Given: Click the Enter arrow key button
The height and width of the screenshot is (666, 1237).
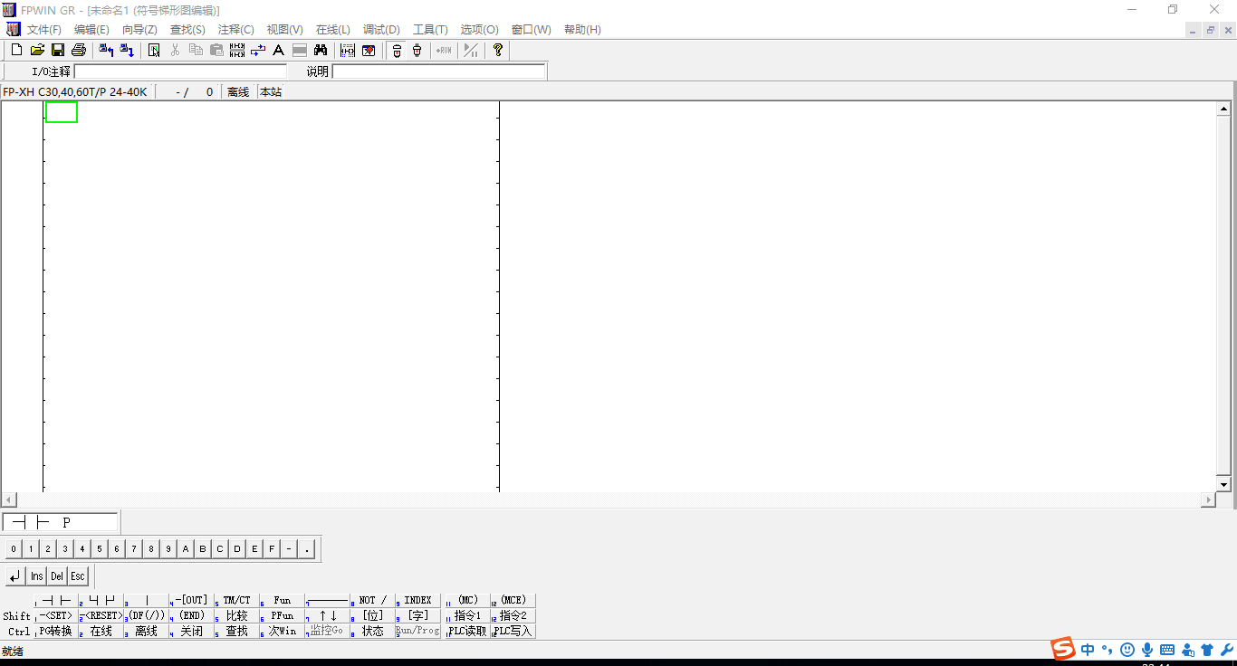Looking at the screenshot, I should pos(15,576).
